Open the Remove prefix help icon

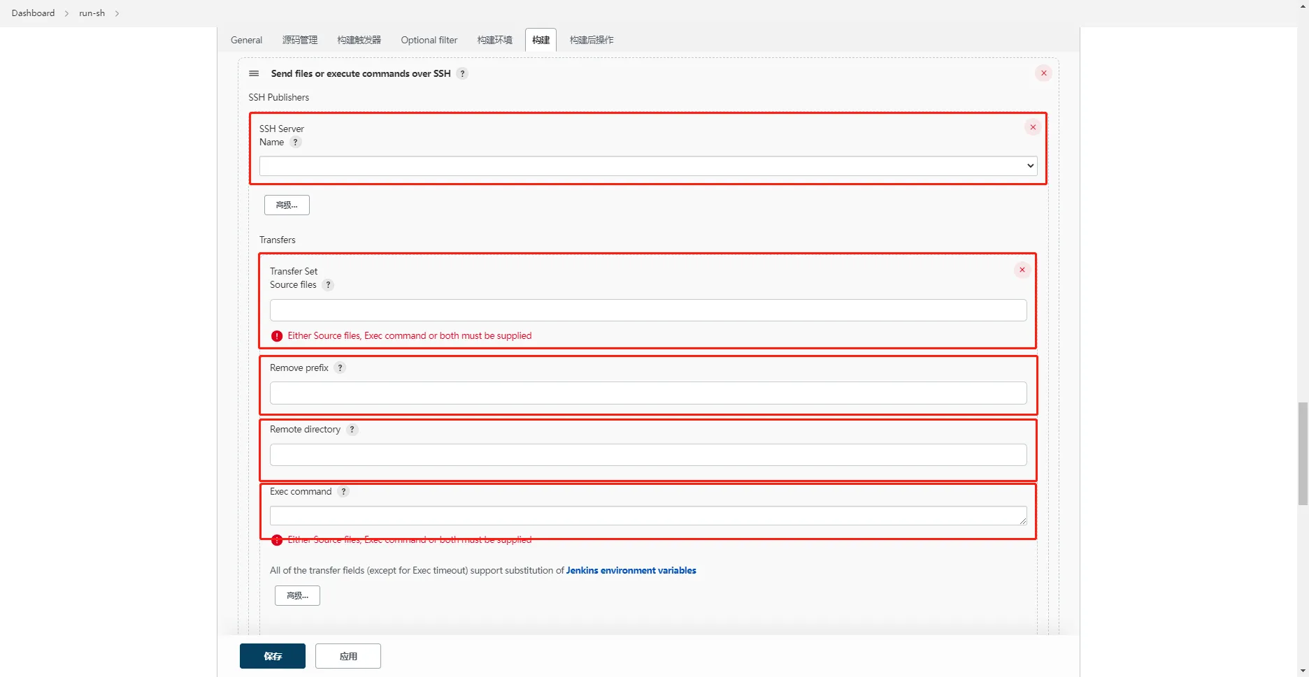(x=340, y=368)
